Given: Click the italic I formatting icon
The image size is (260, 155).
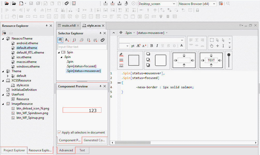Looking at the screenshot, I should pos(157,46).
